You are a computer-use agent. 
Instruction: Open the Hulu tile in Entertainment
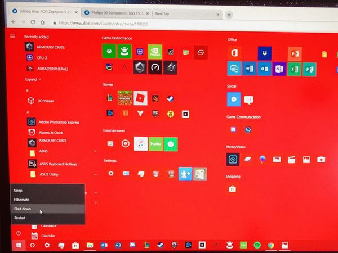[x=155, y=144]
